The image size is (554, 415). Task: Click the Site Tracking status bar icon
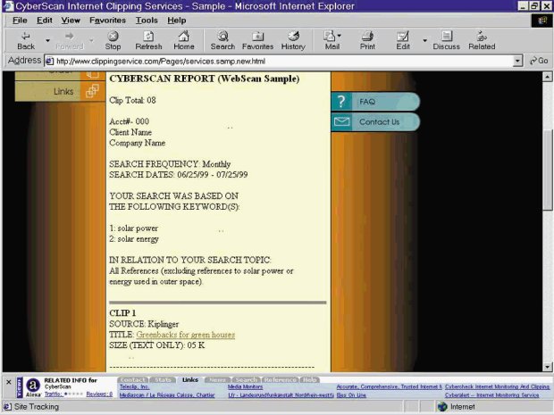(7, 407)
